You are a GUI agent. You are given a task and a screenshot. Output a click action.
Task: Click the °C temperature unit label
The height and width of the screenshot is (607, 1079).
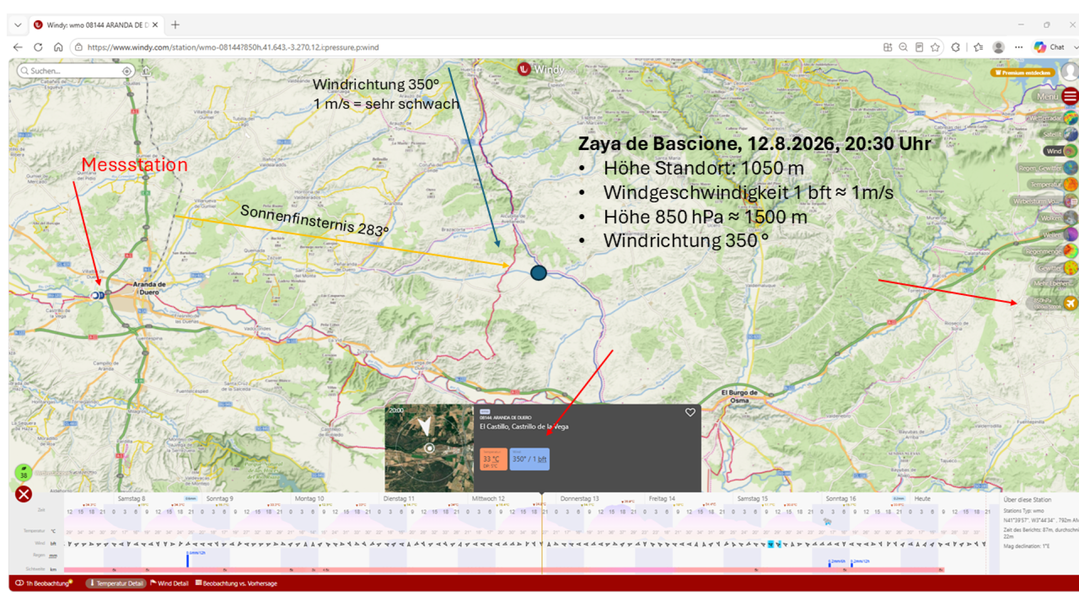point(53,531)
